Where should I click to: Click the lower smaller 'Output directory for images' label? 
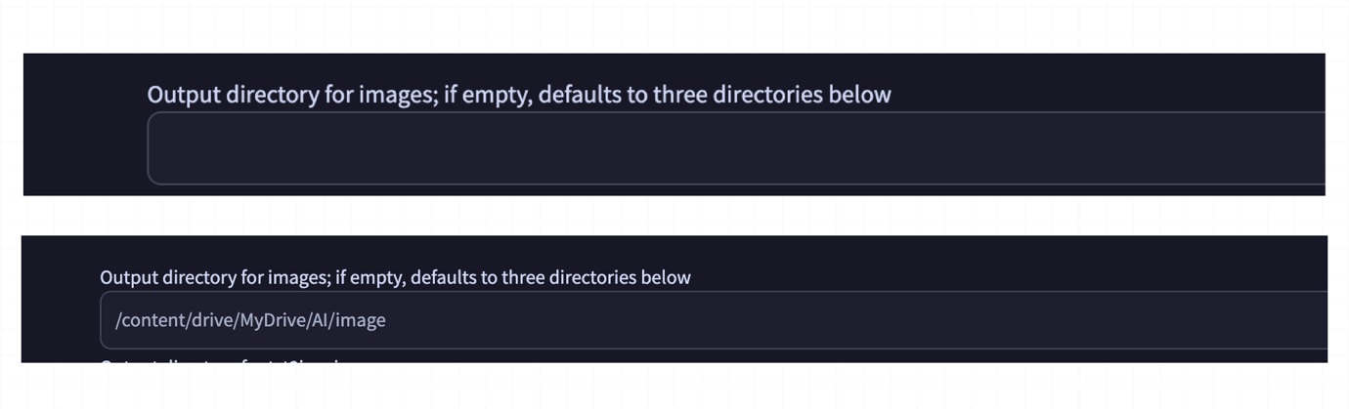pos(395,278)
